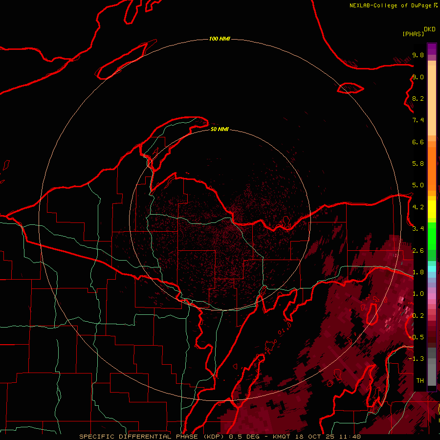The width and height of the screenshot is (440, 440).
Task: Click the pink segment of the color bar
Action: [x=432, y=296]
